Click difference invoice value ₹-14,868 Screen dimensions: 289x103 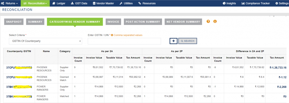(x=239, y=87)
